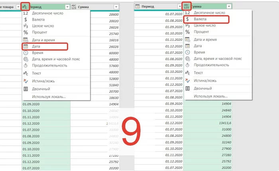Open the filter dropdown on the right Сумма column

click(x=229, y=6)
